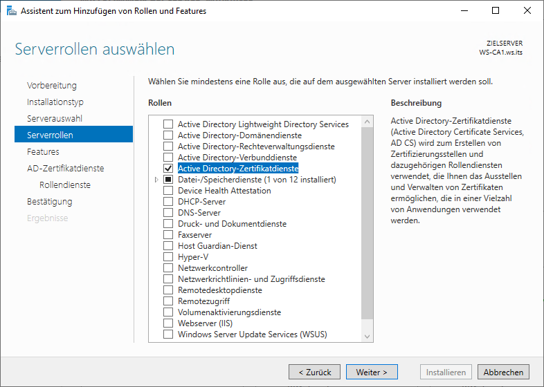Image resolution: width=544 pixels, height=387 pixels.
Task: Switch to Serverauswahl step
Action: click(55, 118)
